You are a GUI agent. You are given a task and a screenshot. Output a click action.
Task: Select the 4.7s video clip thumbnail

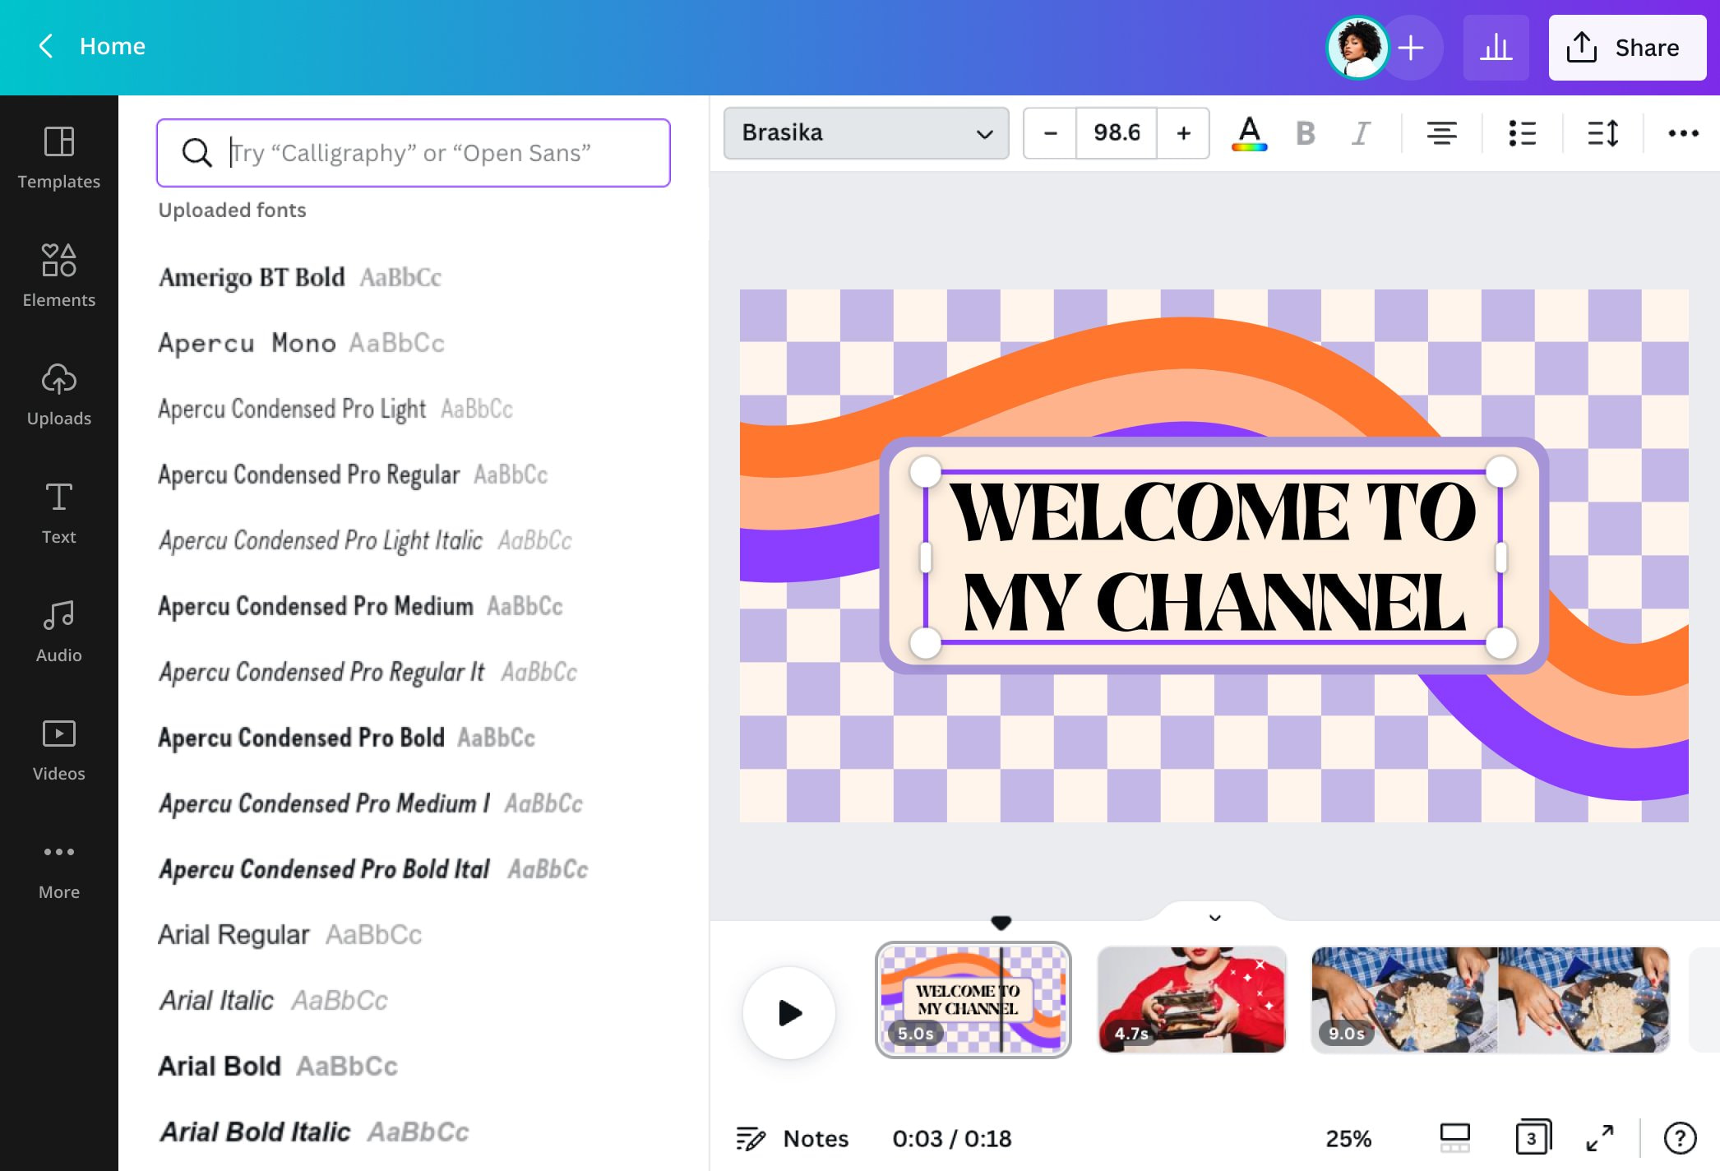[x=1191, y=1000]
